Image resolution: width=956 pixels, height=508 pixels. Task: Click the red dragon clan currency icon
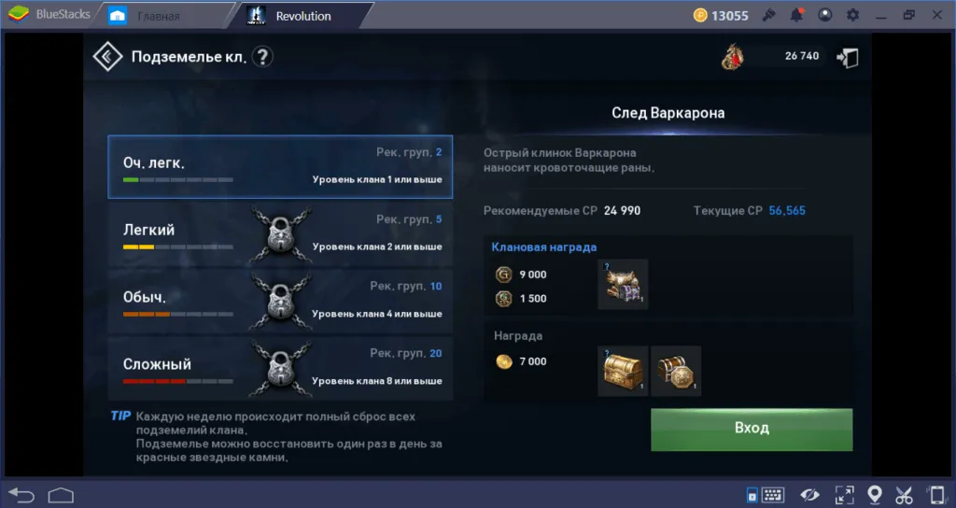coord(732,57)
